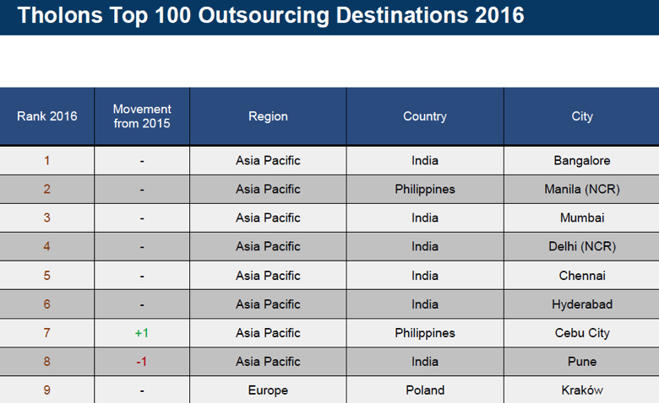Select the Mumbai cell in the table

click(x=582, y=218)
